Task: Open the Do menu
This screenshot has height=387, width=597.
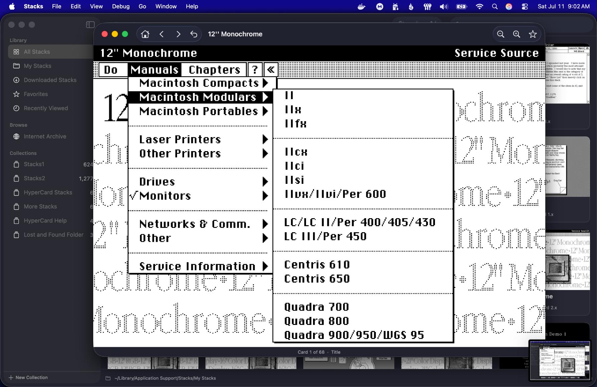Action: (113, 70)
